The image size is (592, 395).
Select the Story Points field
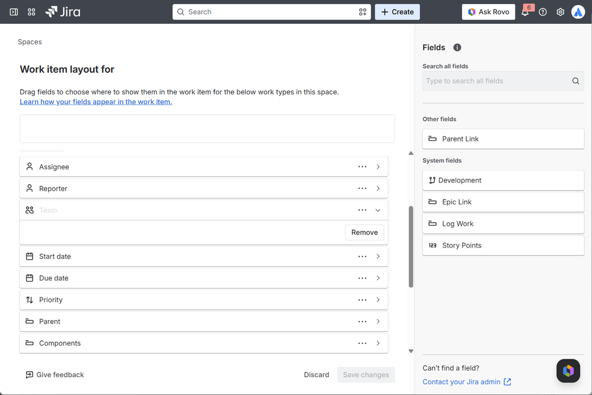click(503, 245)
